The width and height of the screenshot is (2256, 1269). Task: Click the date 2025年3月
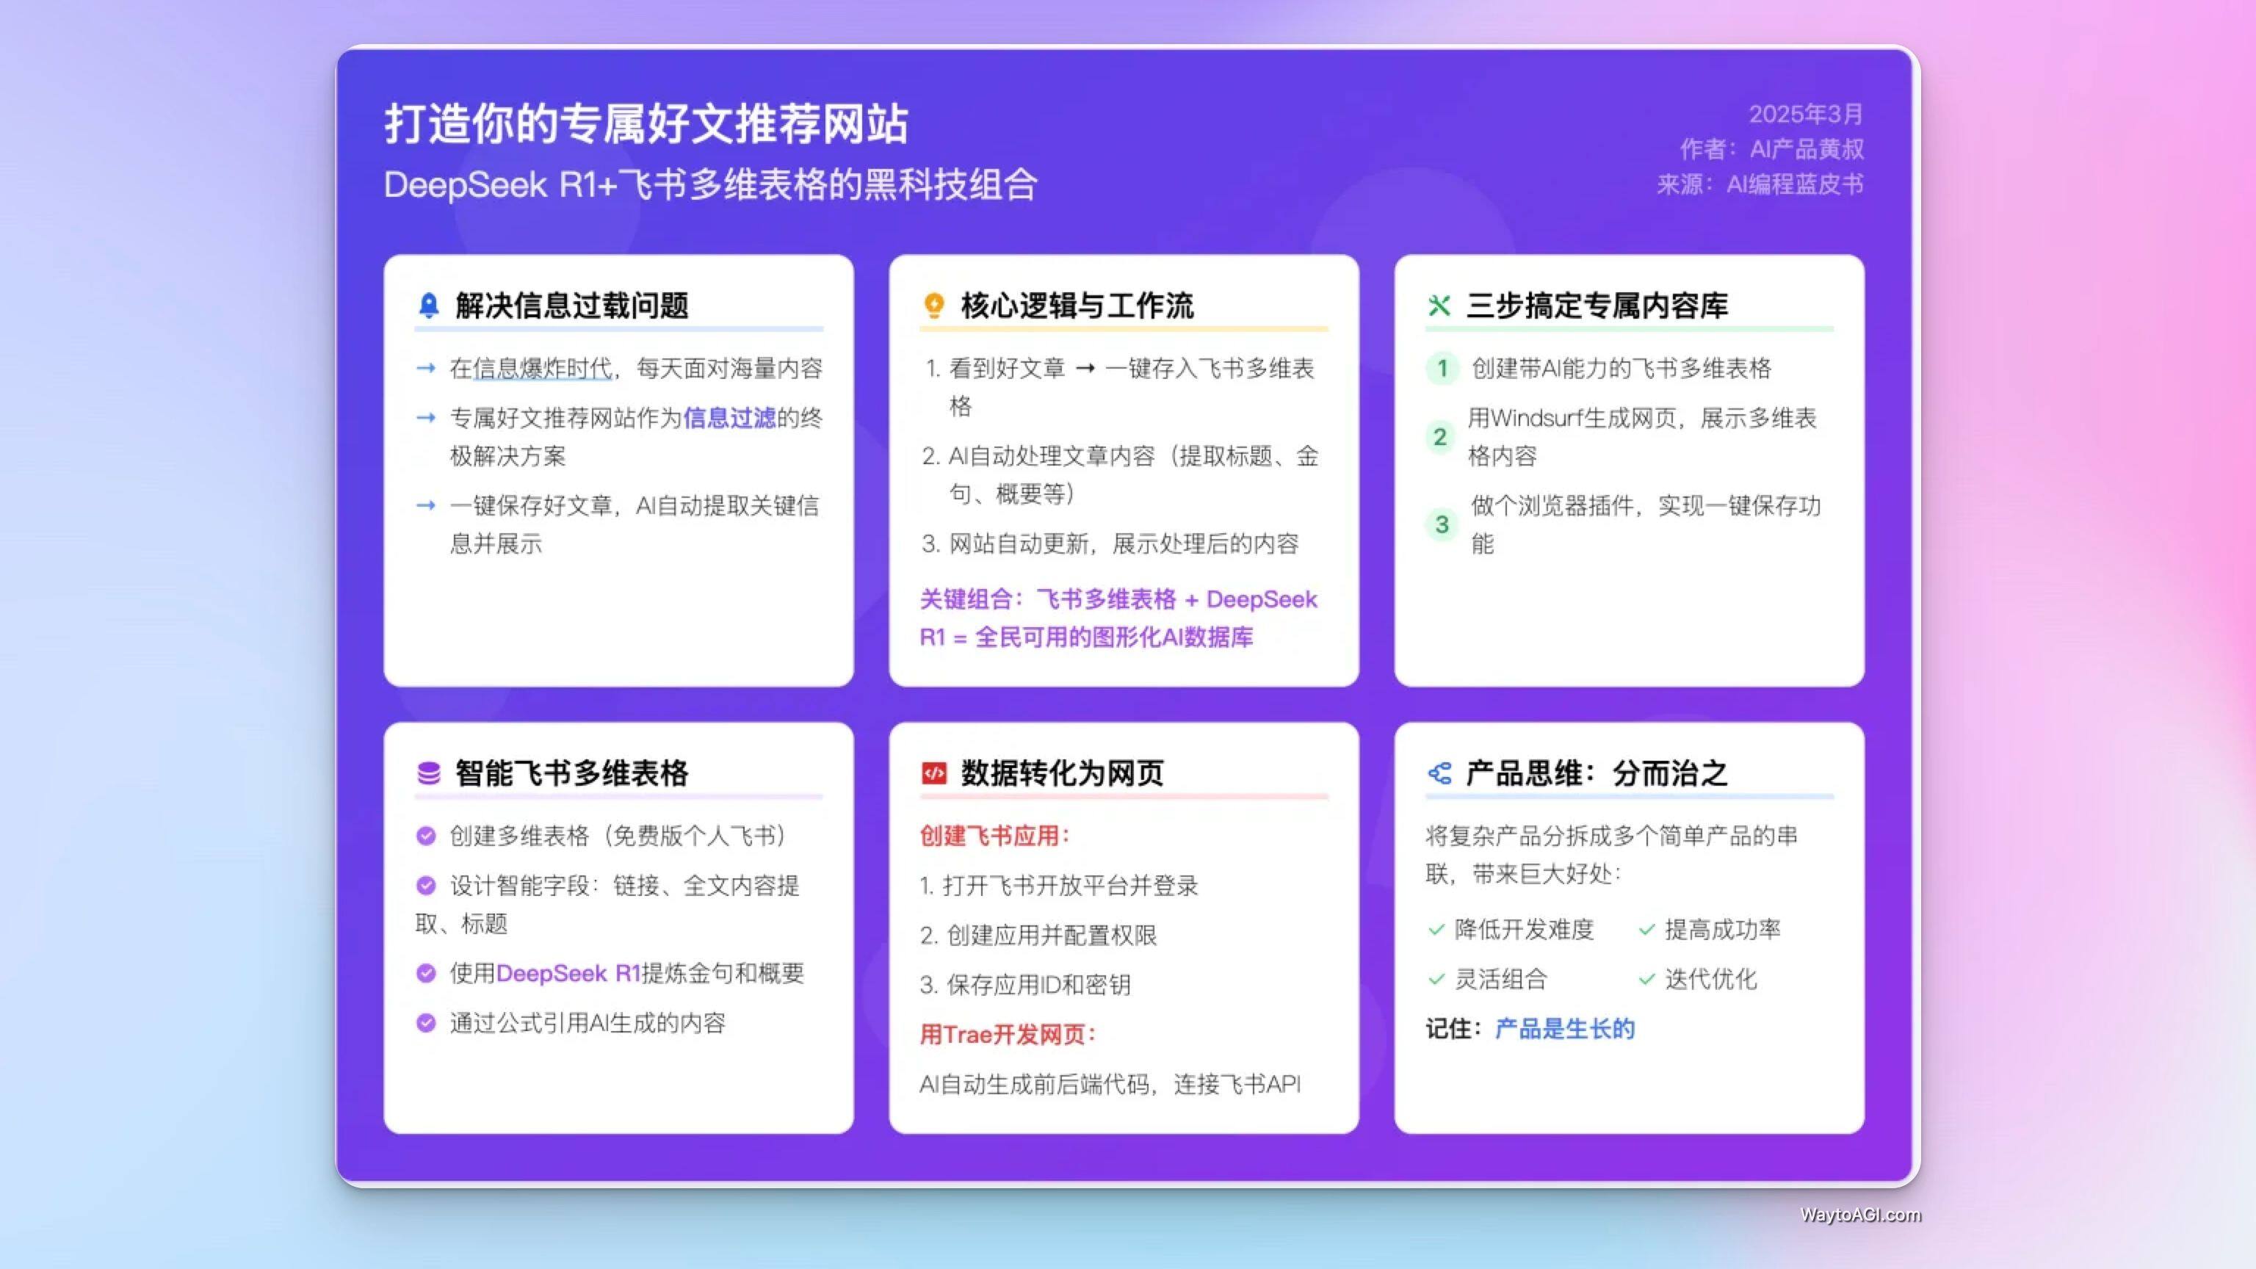(x=1806, y=114)
